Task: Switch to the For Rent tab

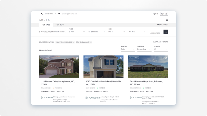Action: (60, 25)
